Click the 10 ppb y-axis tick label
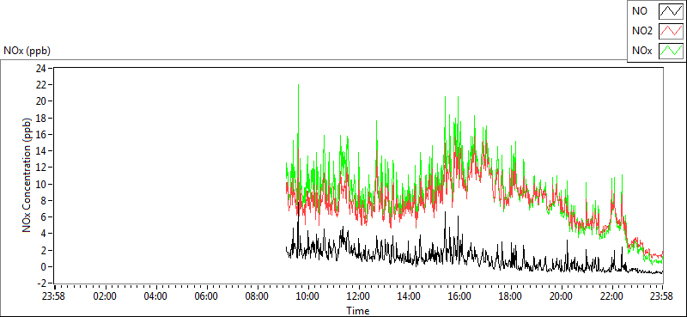687x317 pixels. [41, 184]
